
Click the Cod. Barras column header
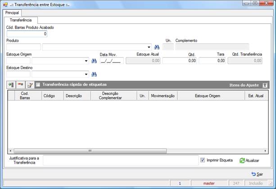tap(28, 96)
